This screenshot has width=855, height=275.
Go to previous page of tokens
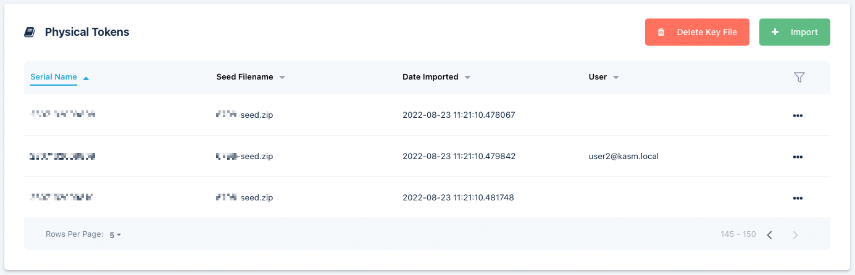[770, 234]
